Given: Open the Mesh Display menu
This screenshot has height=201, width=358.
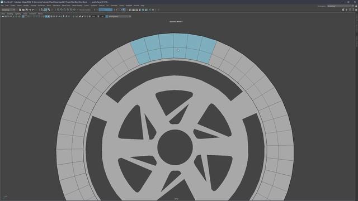Looking at the screenshot, I should (x=77, y=6).
